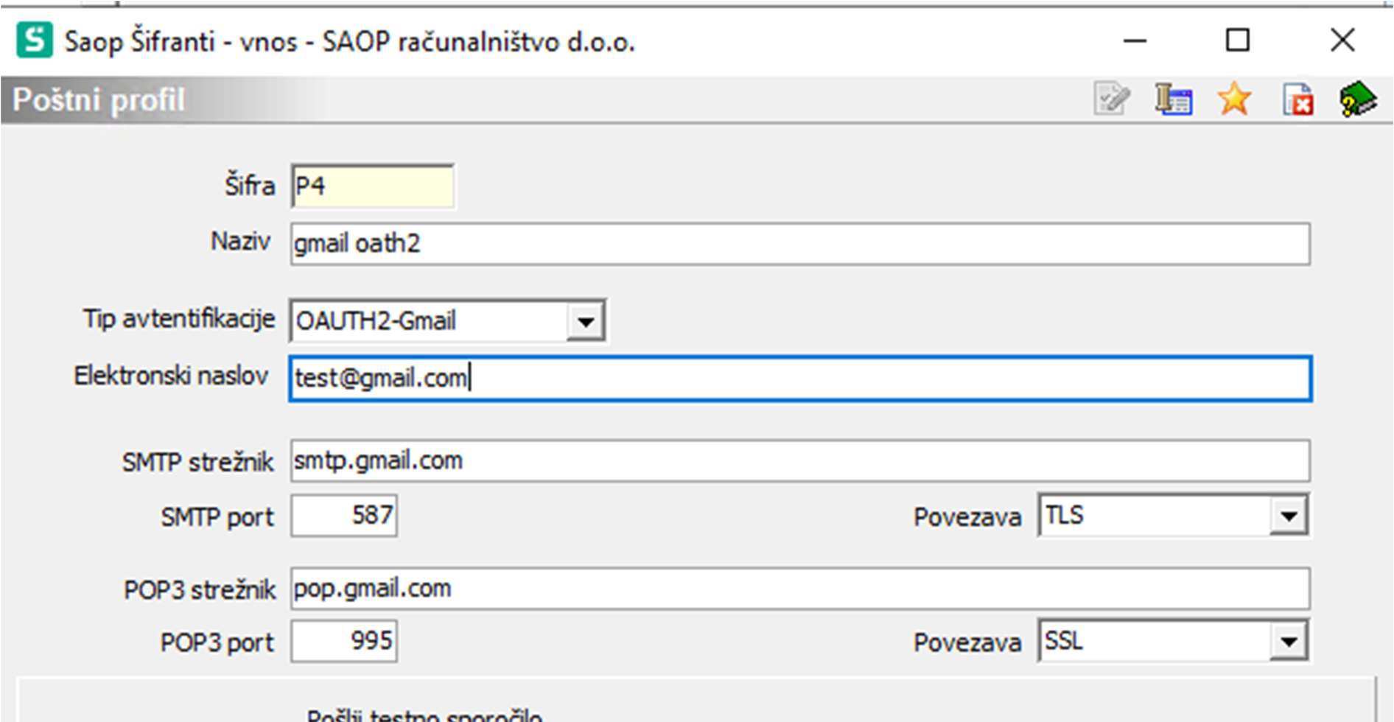Open the Tip avtentifikacije dropdown
This screenshot has height=722, width=1394.
point(586,321)
